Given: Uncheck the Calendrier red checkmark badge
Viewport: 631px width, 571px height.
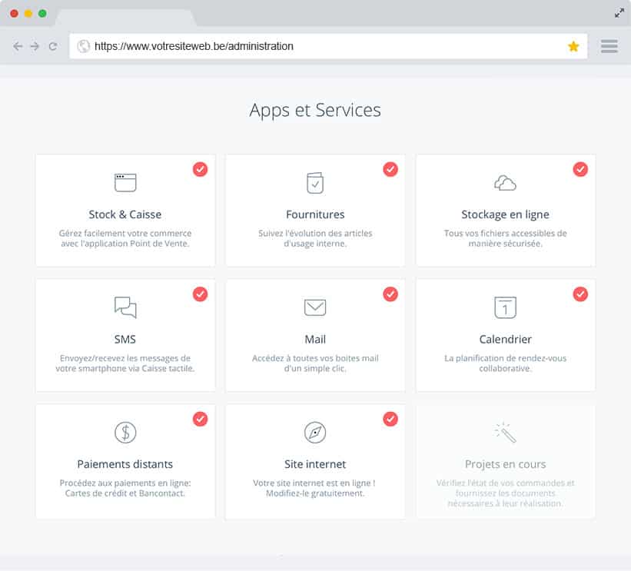Looking at the screenshot, I should [x=580, y=294].
